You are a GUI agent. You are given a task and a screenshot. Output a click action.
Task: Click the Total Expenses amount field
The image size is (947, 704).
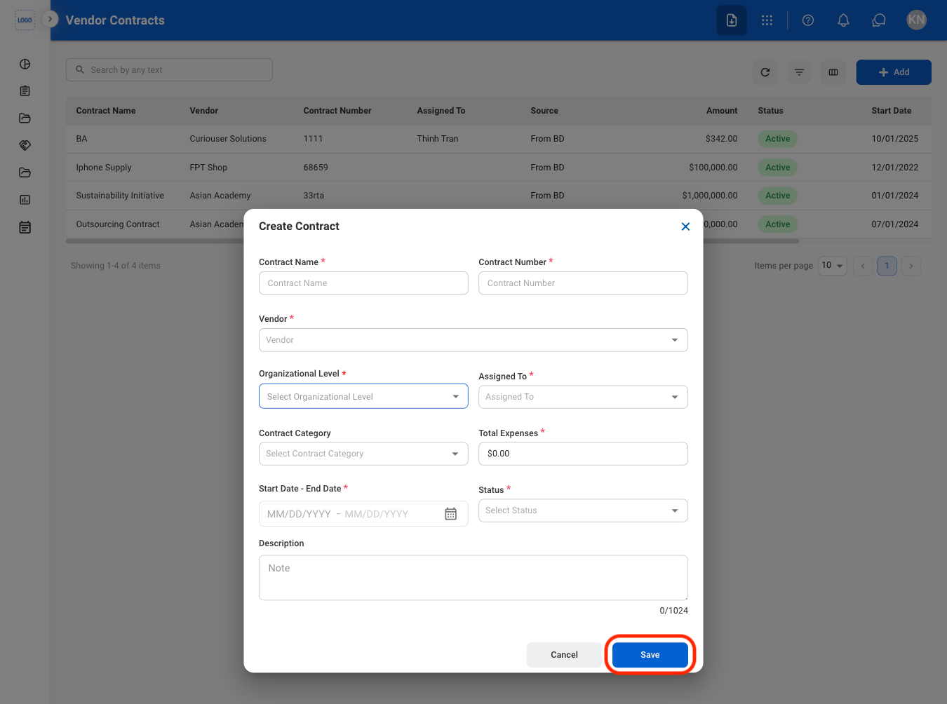[583, 454]
